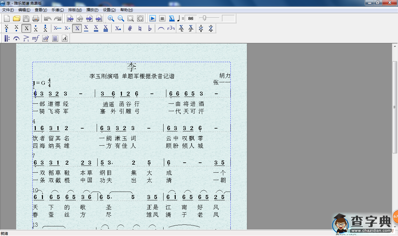Image resolution: width=398 pixels, height=236 pixels.
Task: Apply the sharp accidental
Action: [130, 29]
